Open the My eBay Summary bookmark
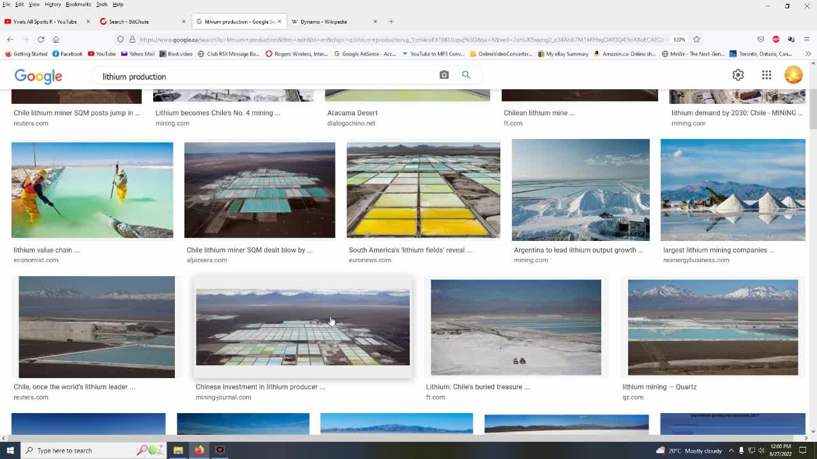 pos(563,54)
